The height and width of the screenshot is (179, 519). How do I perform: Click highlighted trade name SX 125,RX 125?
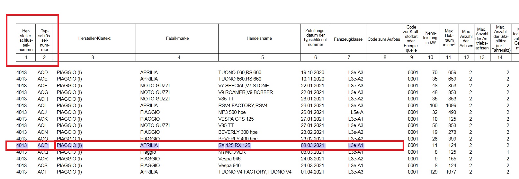pos(234,145)
